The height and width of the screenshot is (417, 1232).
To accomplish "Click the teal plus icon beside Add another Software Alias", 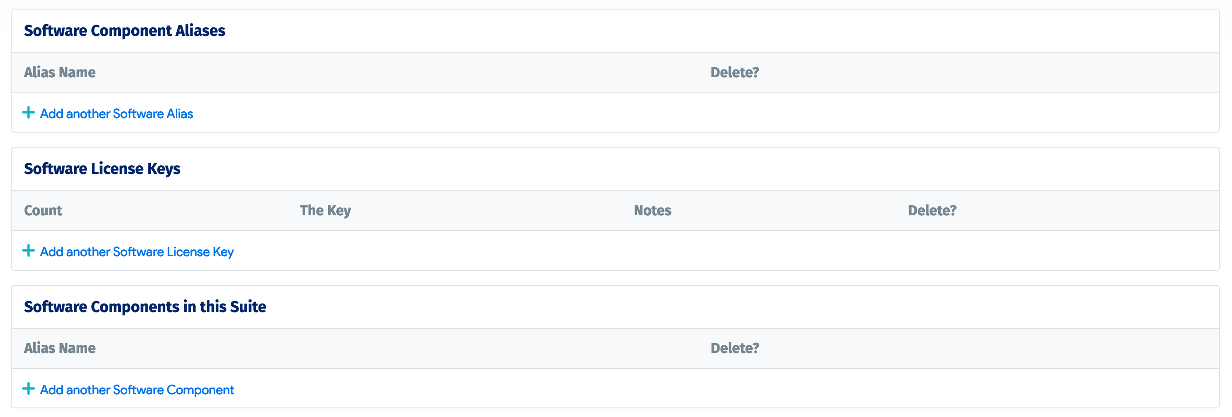I will (29, 114).
